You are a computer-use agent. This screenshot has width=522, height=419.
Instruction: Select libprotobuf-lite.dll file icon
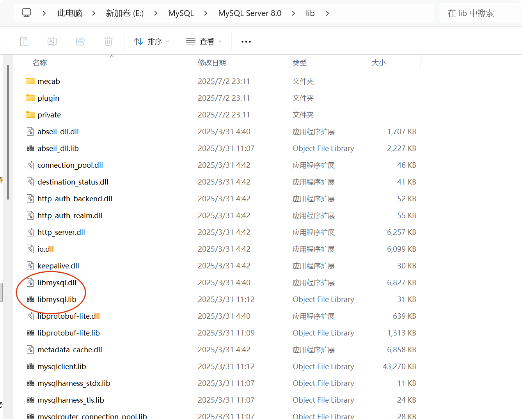click(x=30, y=316)
